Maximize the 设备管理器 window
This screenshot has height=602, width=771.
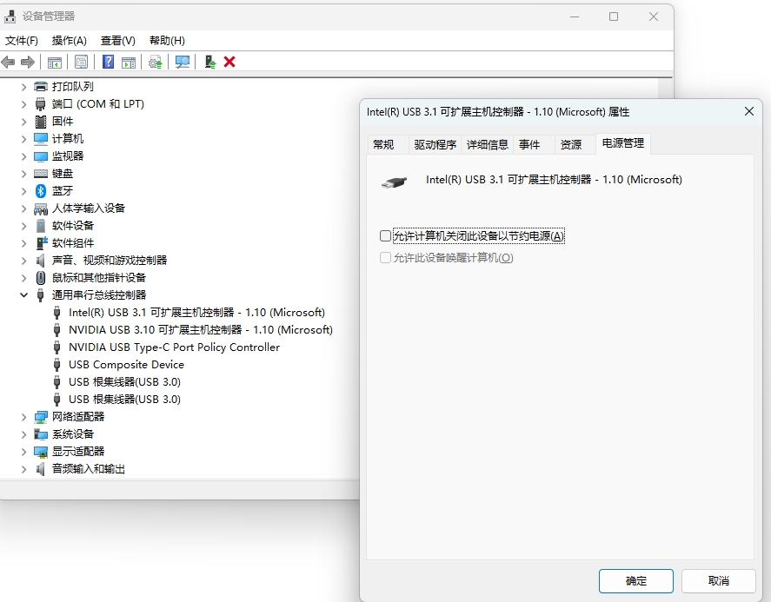614,17
